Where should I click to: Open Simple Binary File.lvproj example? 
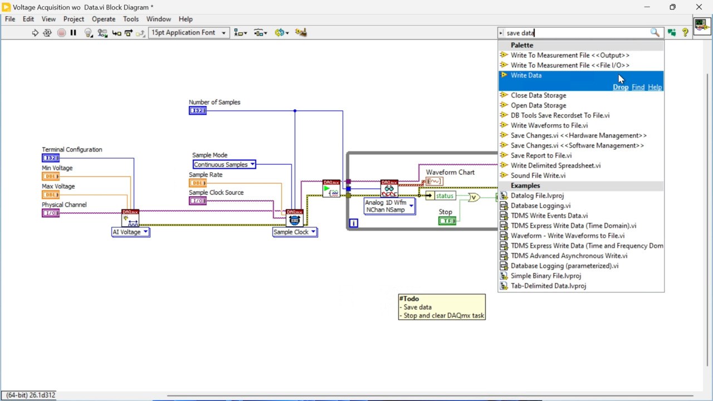[581, 276]
